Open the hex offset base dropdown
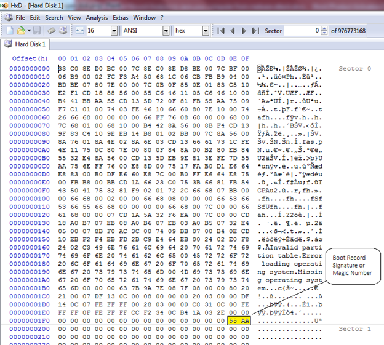The height and width of the screenshot is (345, 384). [205, 30]
